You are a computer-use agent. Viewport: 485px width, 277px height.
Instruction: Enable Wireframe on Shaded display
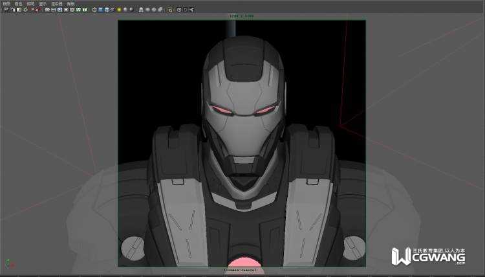pos(107,10)
